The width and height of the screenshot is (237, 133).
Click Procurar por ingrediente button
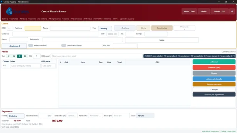[214, 95]
